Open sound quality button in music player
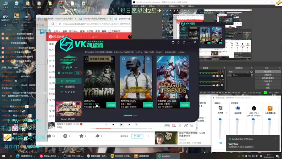The height and width of the screenshot is (159, 282). [x=167, y=126]
